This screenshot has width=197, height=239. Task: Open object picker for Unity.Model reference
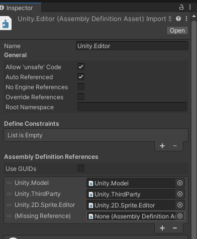click(180, 183)
